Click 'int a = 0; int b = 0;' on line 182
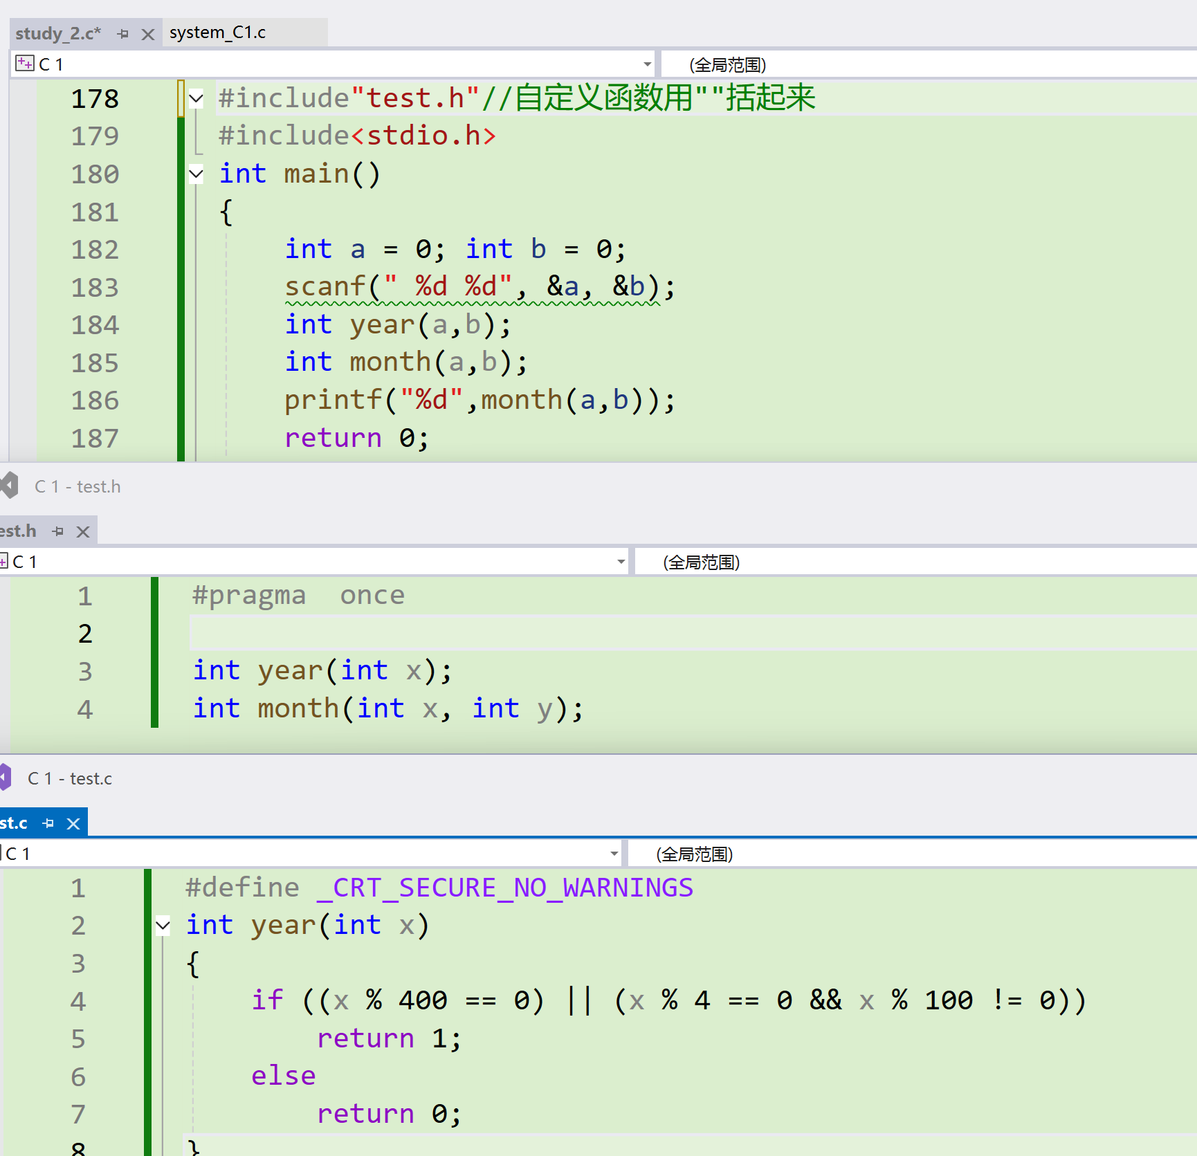 [456, 249]
